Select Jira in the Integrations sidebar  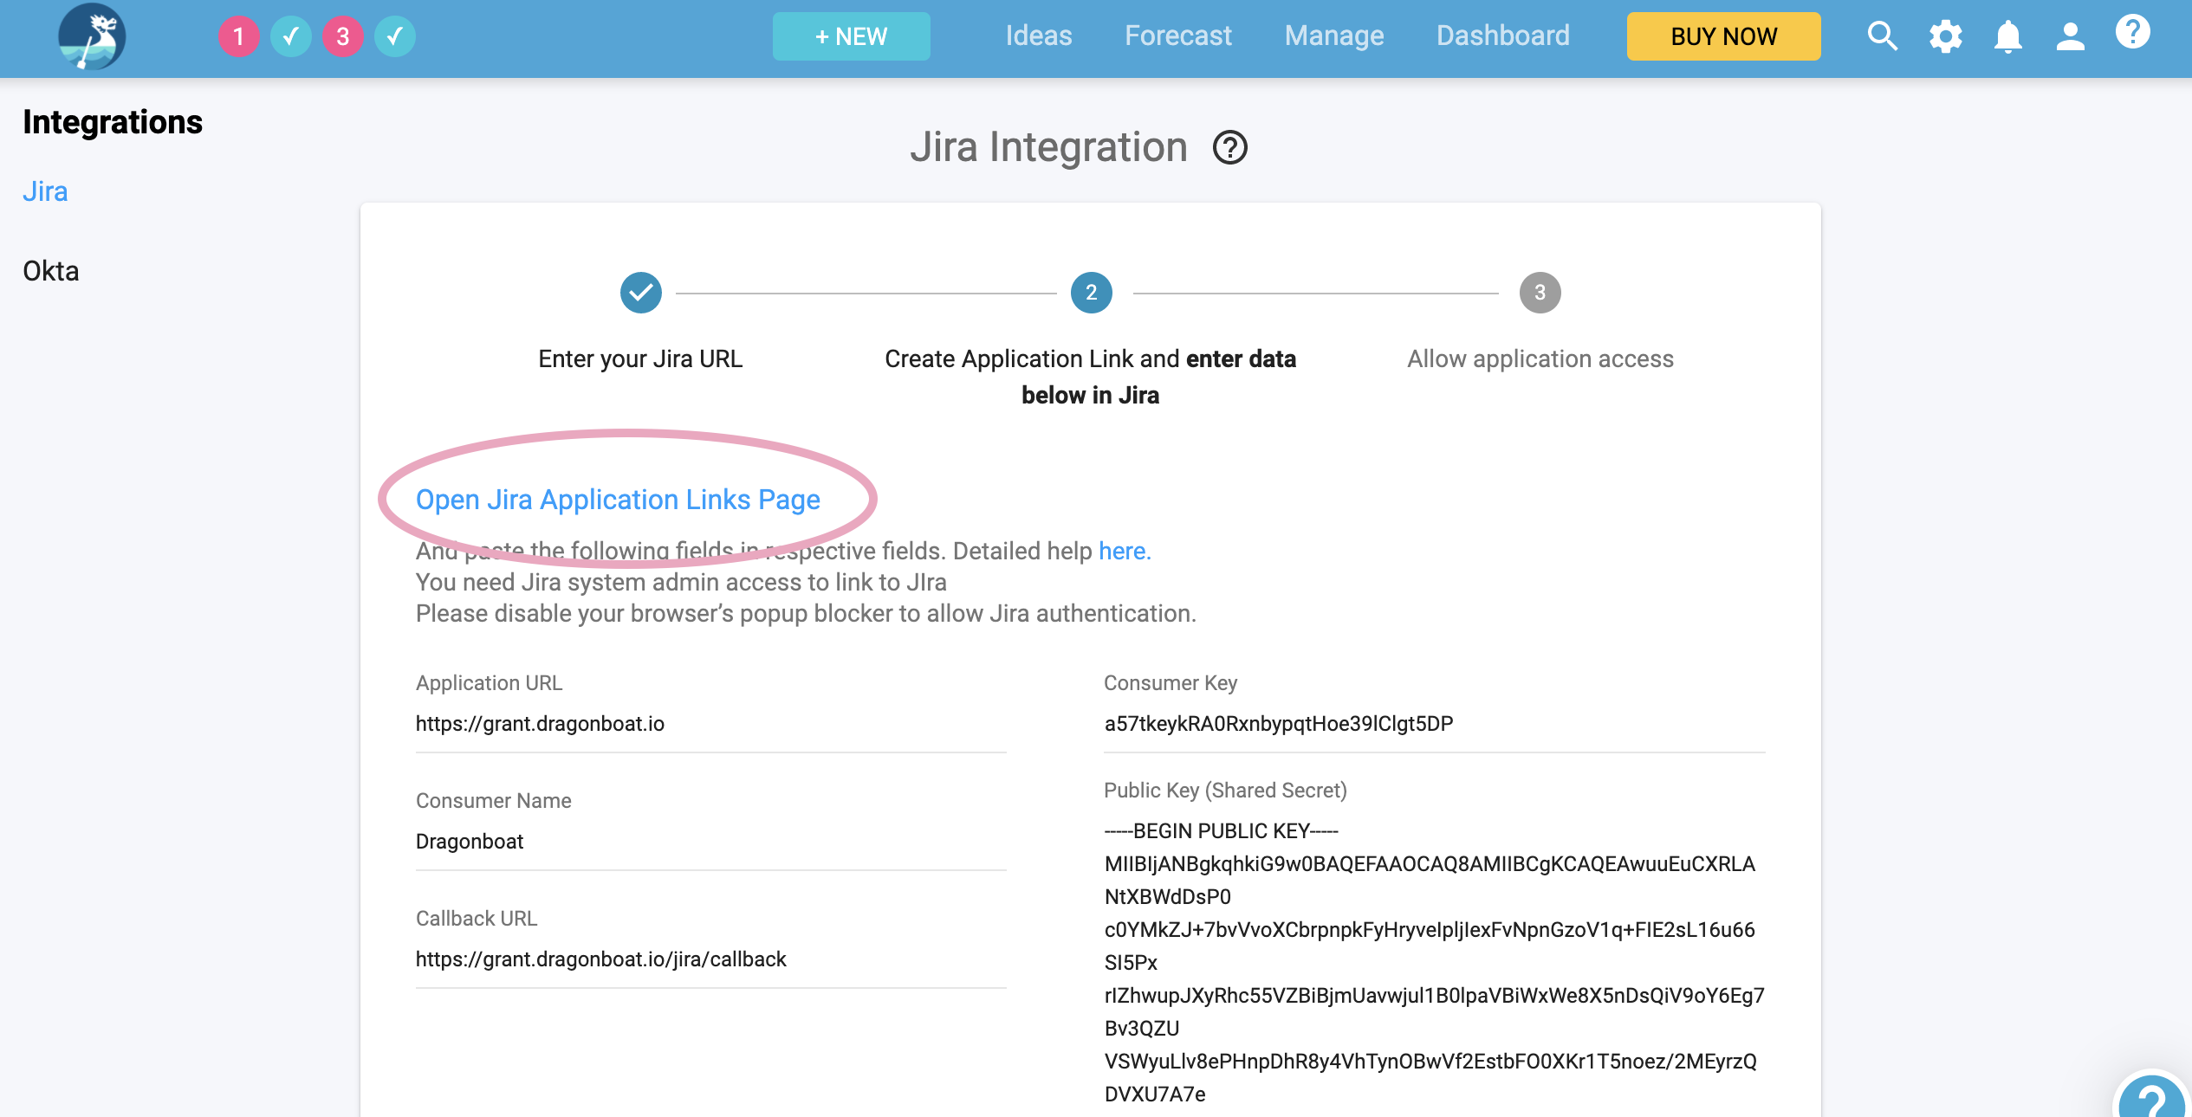tap(45, 191)
